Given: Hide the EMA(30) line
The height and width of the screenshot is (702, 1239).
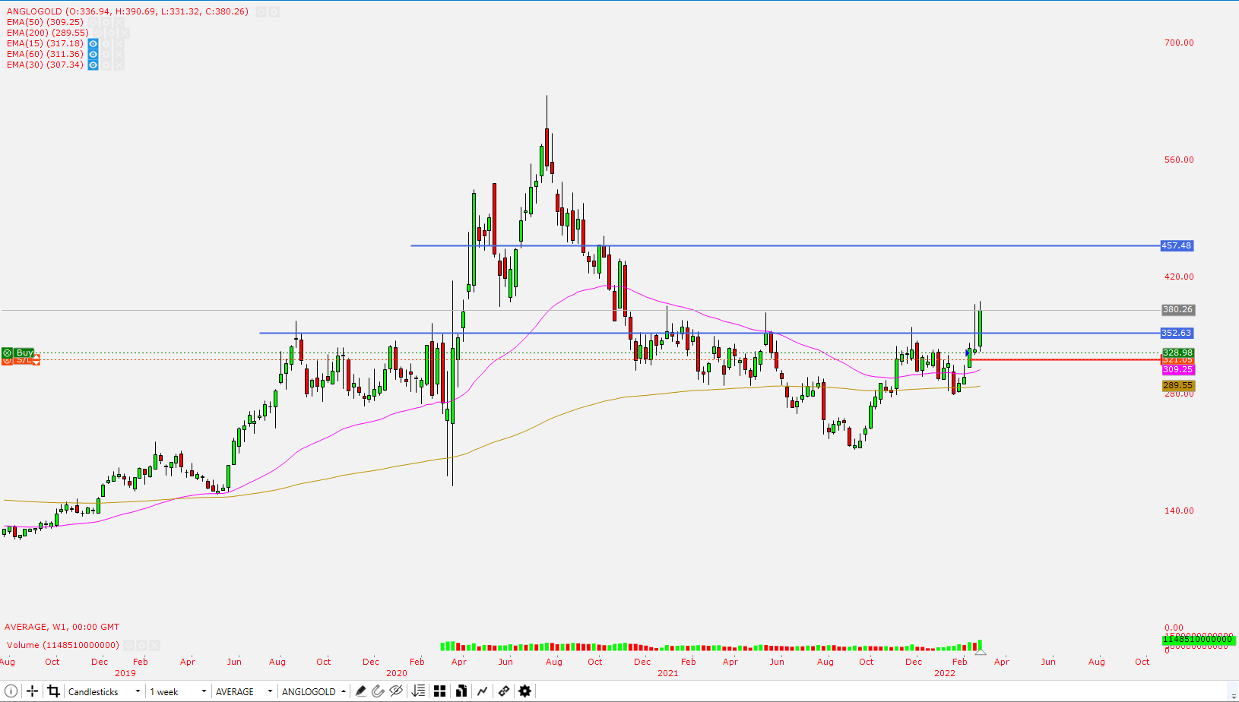Looking at the screenshot, I should coord(93,65).
